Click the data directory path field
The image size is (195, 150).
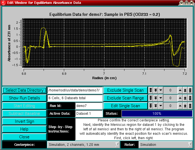click(x=75, y=90)
